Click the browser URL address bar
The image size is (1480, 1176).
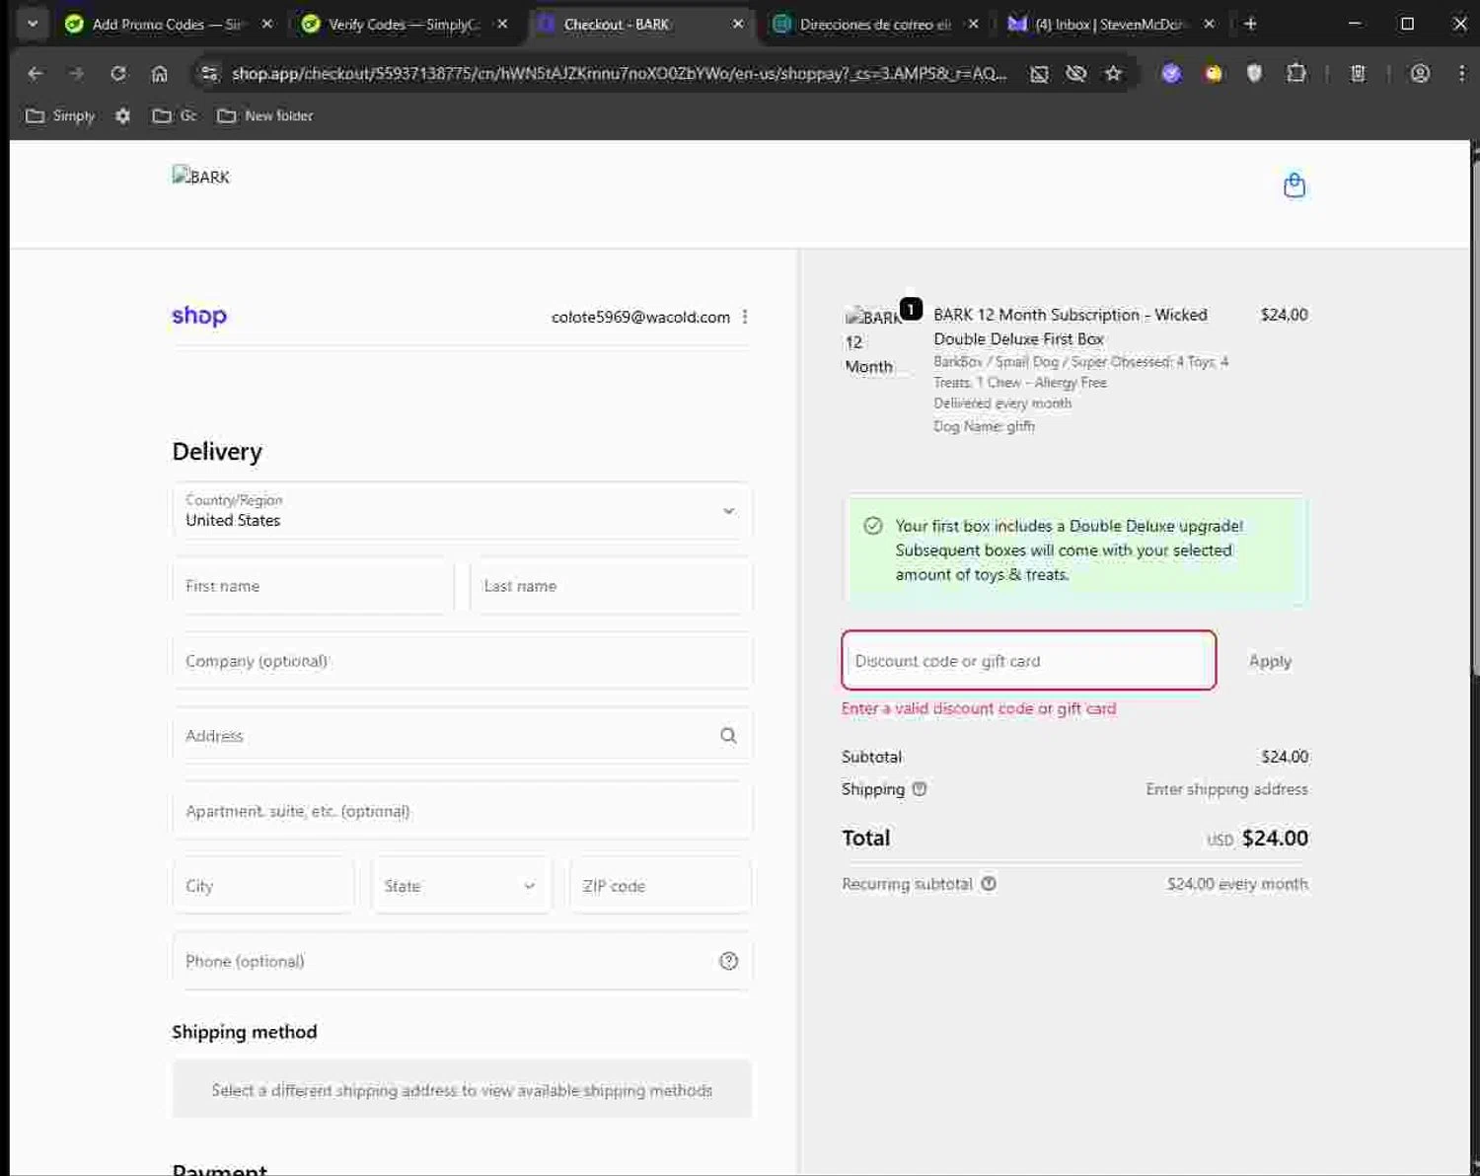620,73
